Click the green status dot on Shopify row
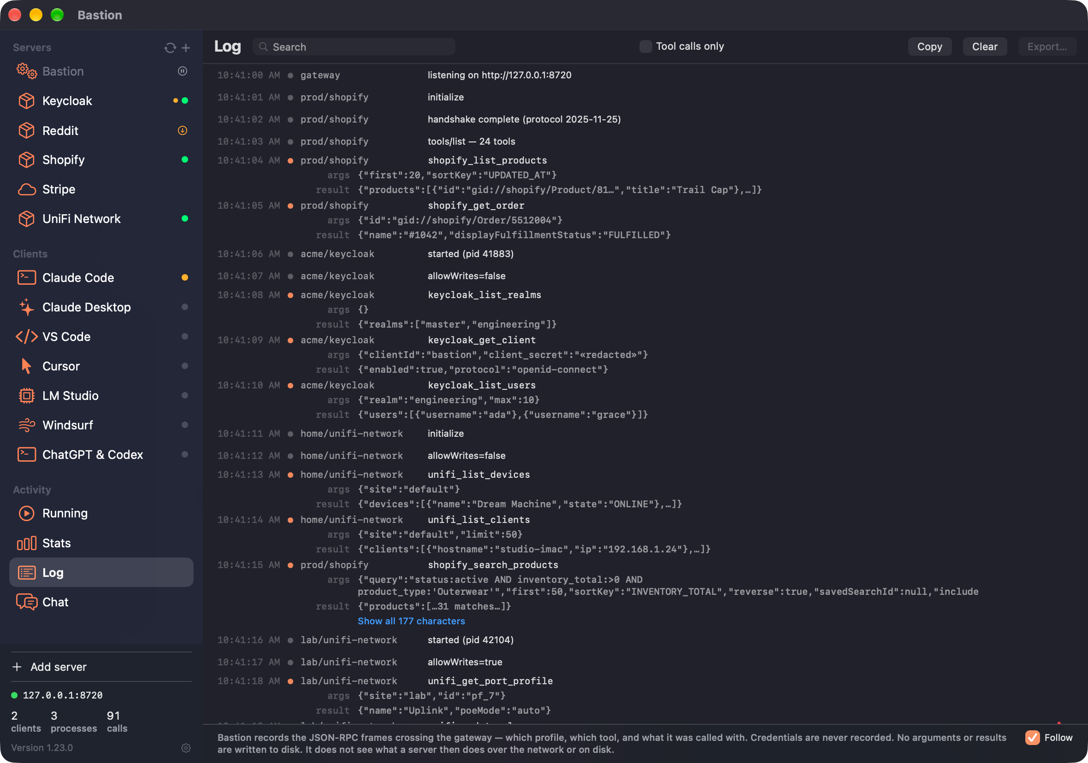This screenshot has height=763, width=1088. (x=185, y=159)
